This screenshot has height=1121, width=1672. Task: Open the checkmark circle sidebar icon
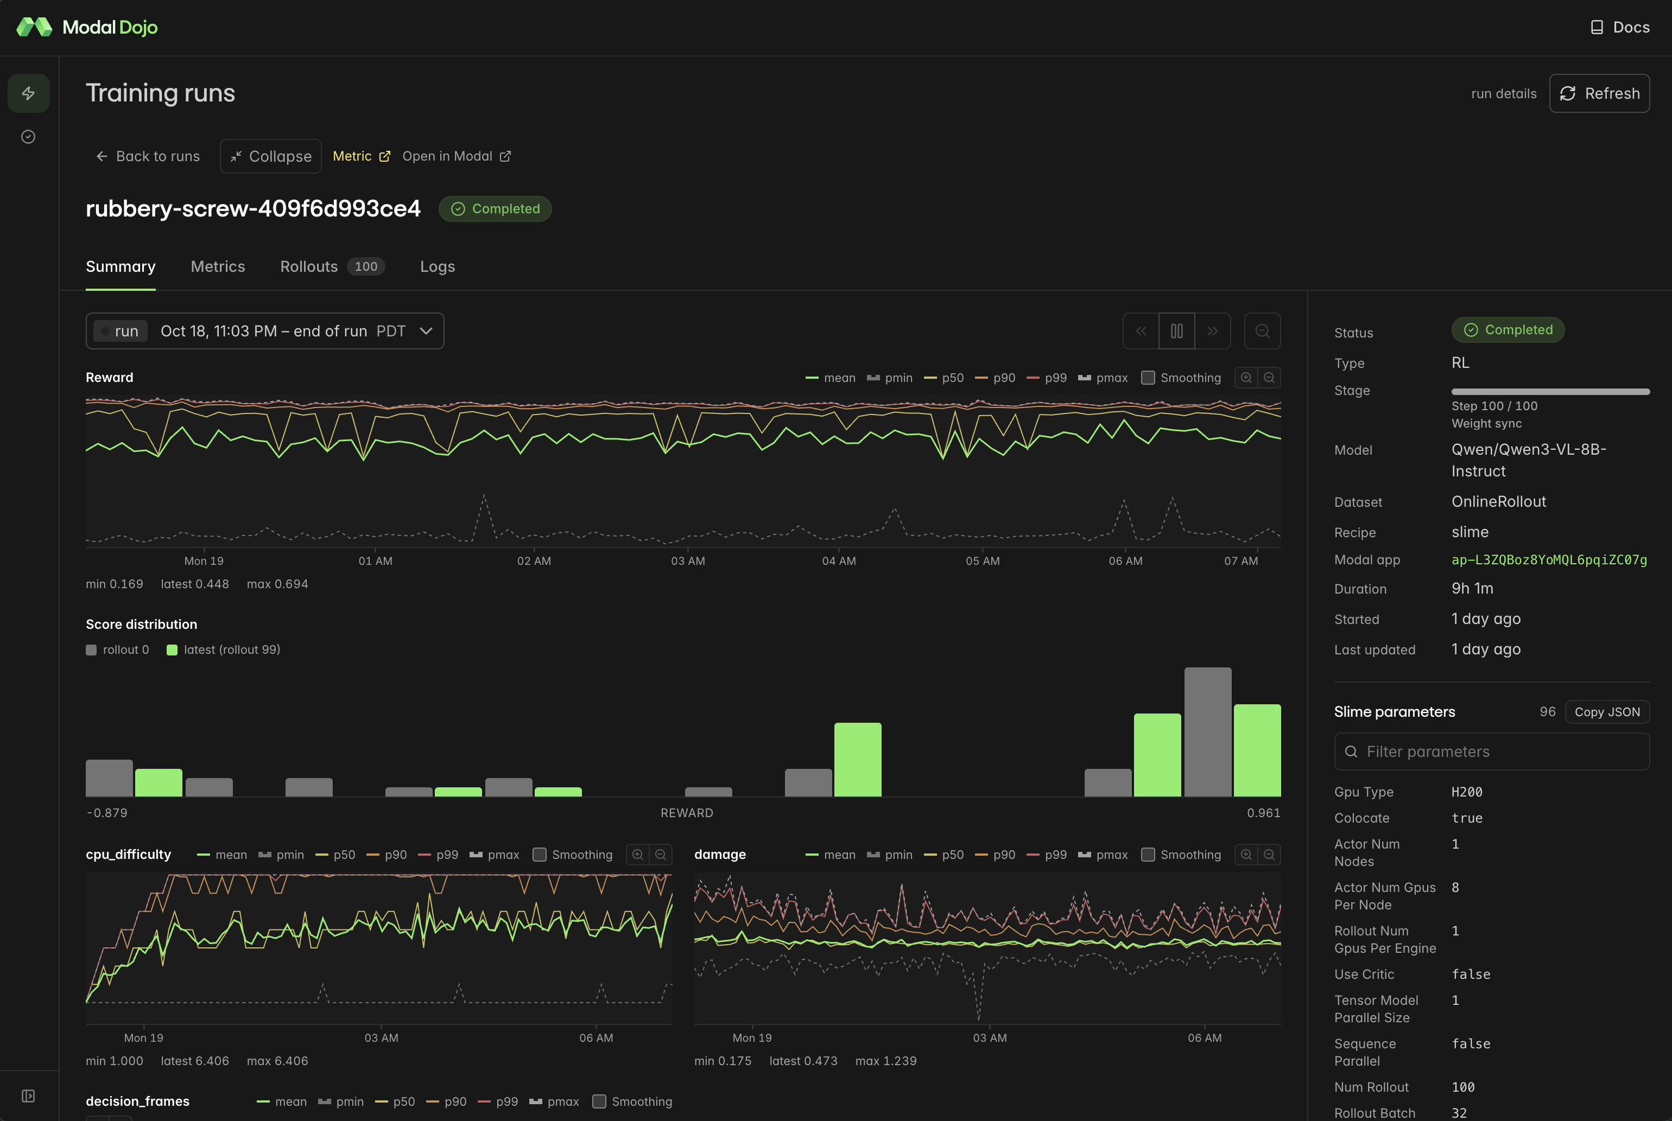(x=29, y=137)
